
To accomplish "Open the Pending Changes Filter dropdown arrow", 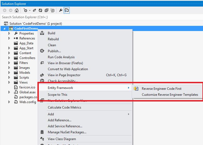I will (30, 11).
